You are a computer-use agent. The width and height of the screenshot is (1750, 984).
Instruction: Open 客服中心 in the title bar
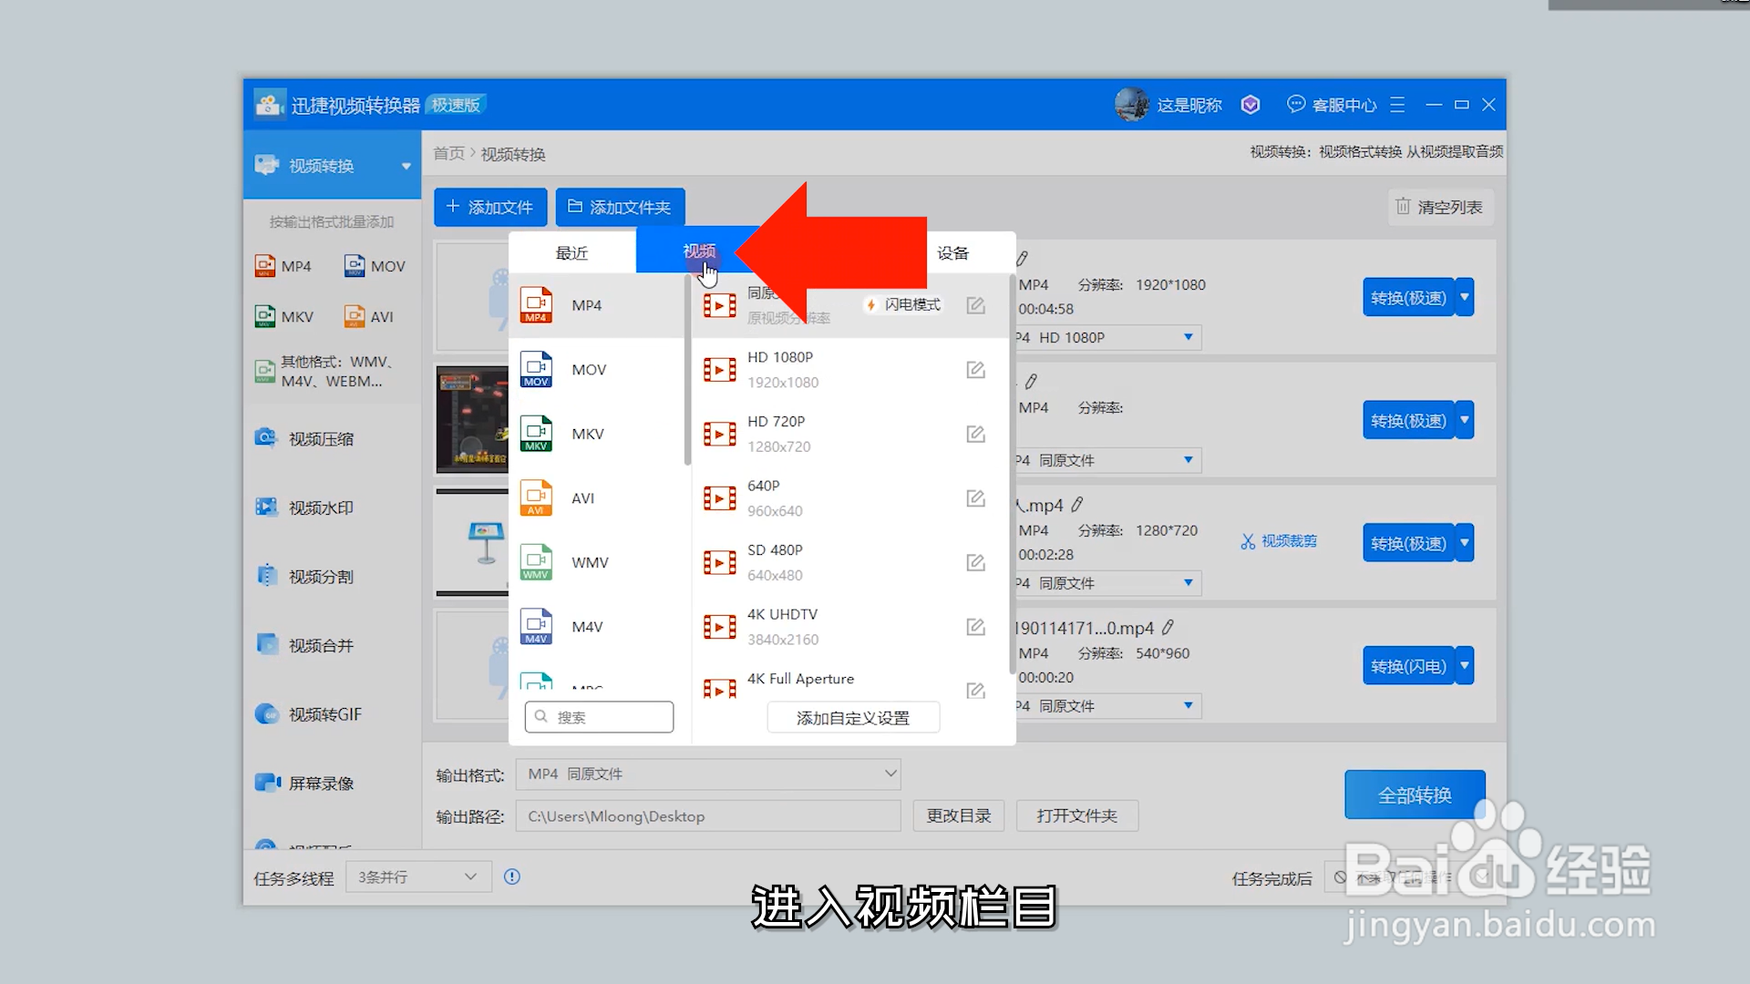pyautogui.click(x=1332, y=105)
